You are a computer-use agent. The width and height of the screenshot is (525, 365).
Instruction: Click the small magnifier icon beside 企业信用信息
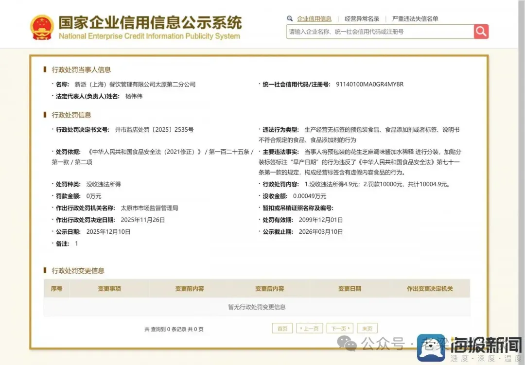click(290, 18)
